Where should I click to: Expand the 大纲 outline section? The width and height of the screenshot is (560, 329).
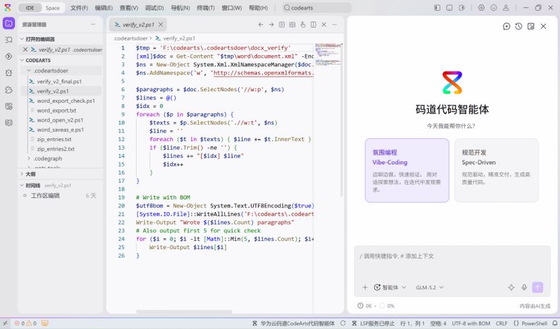30,174
